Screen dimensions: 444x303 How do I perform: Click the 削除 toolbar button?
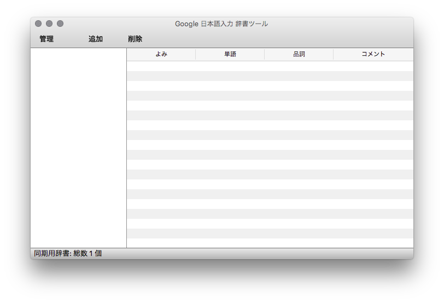pos(135,39)
